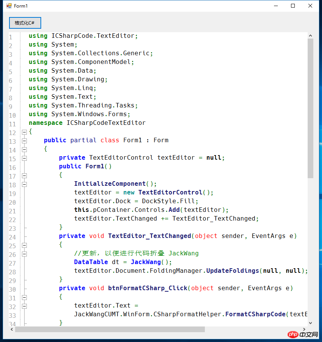322x342 pixels.
Task: Click line number 11 in the gutter
Action: (12, 124)
